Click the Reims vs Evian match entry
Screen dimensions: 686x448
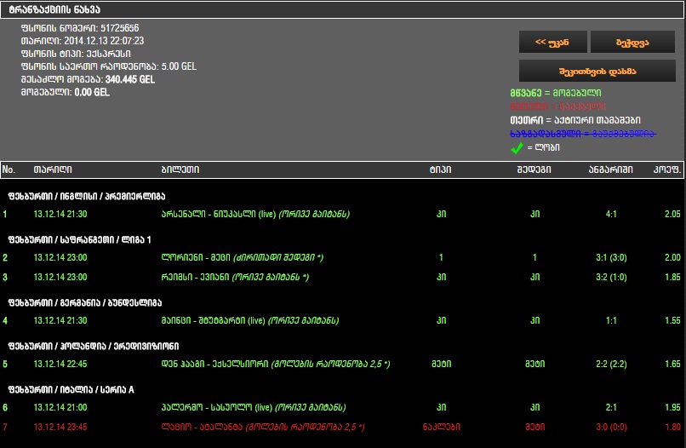pyautogui.click(x=234, y=277)
